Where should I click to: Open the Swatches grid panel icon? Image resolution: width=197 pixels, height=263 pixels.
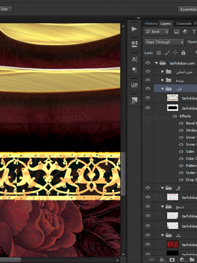(x=134, y=85)
